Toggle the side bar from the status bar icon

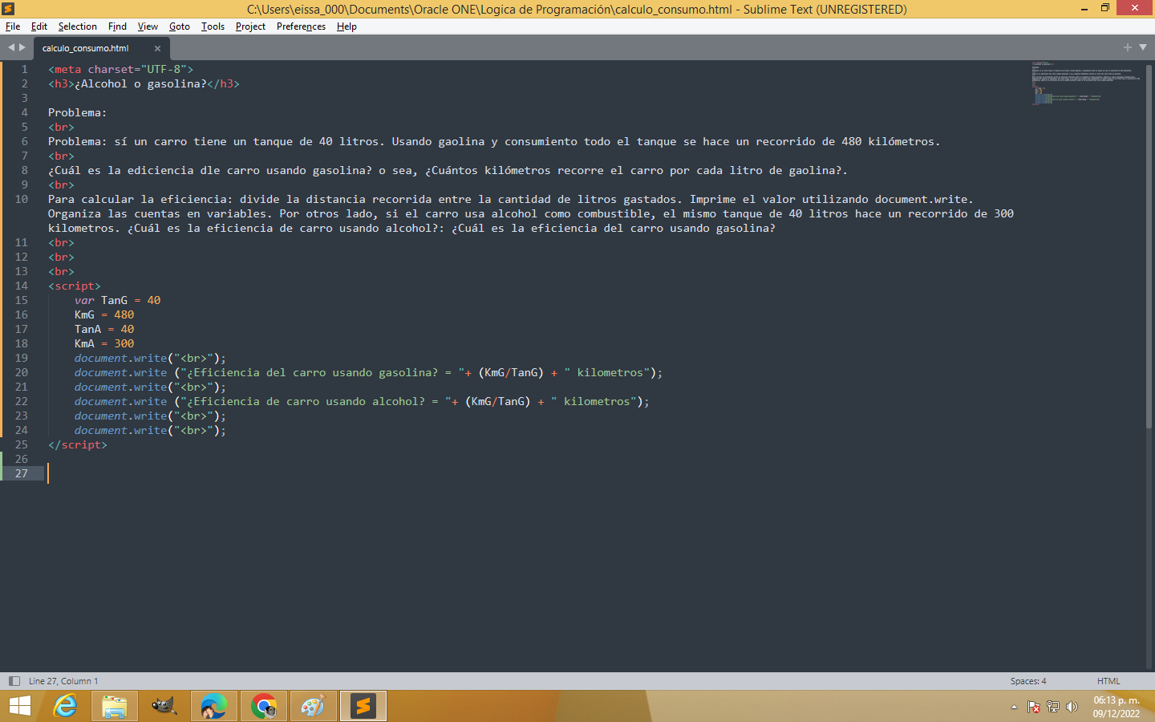[x=14, y=681]
